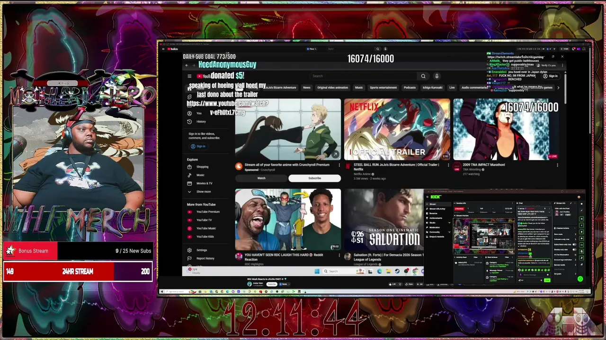The image size is (606, 340).
Task: Select the News category chip
Action: click(307, 87)
